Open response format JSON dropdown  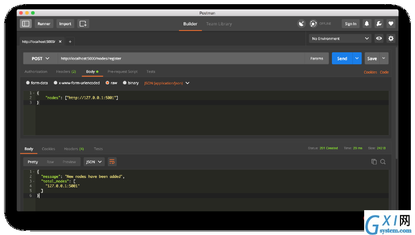coord(94,161)
